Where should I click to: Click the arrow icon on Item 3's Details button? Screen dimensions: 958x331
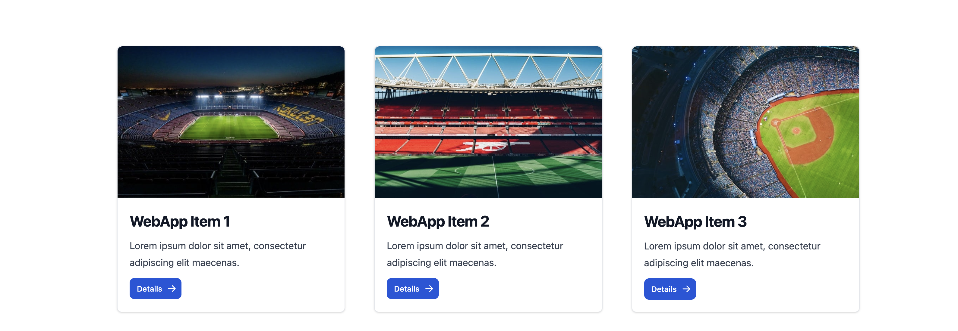click(x=686, y=289)
